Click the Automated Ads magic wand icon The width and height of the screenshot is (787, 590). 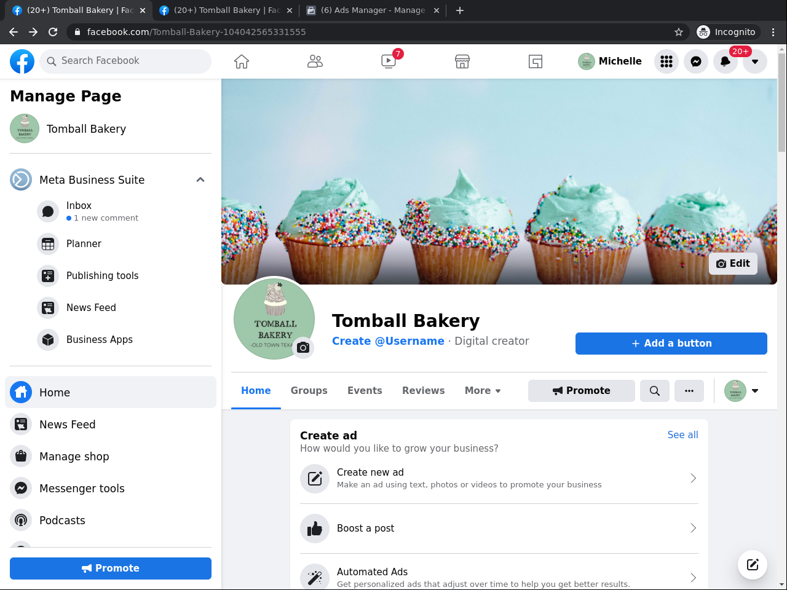click(x=315, y=578)
